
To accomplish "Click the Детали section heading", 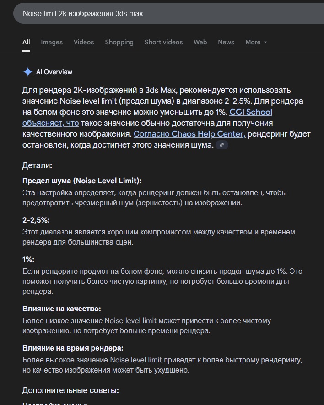I will tap(37, 165).
